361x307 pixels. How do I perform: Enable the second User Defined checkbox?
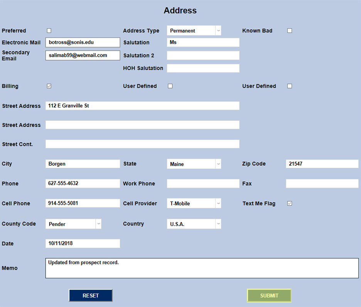(289, 86)
